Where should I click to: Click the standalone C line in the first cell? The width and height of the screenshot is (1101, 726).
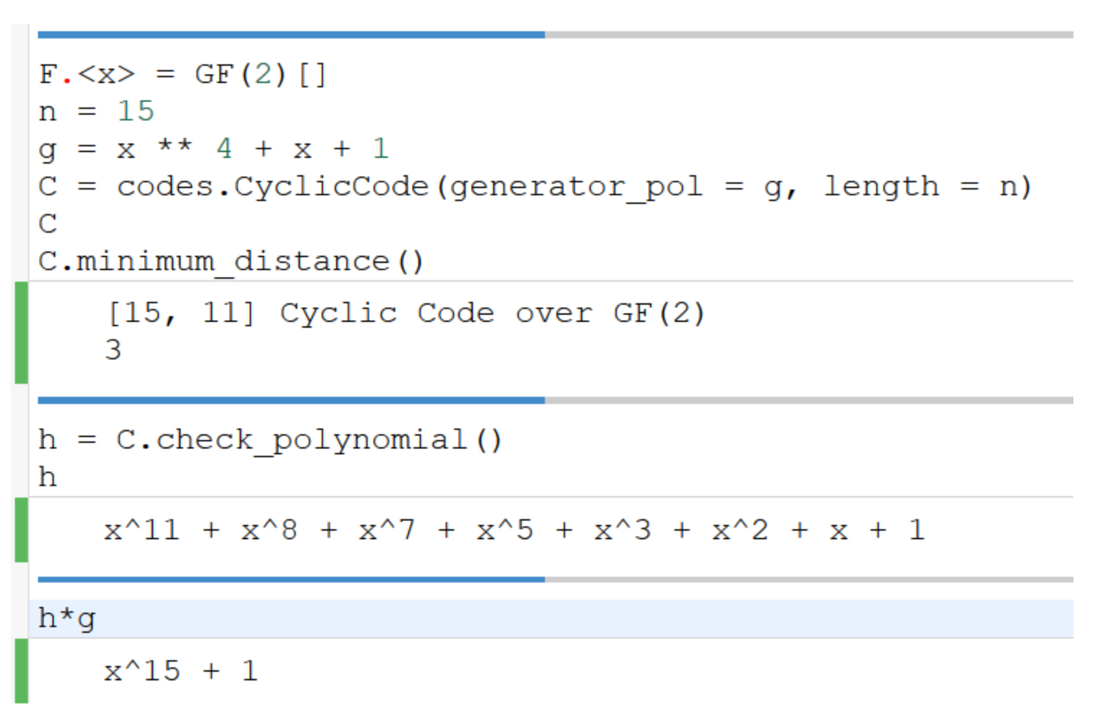[x=48, y=224]
